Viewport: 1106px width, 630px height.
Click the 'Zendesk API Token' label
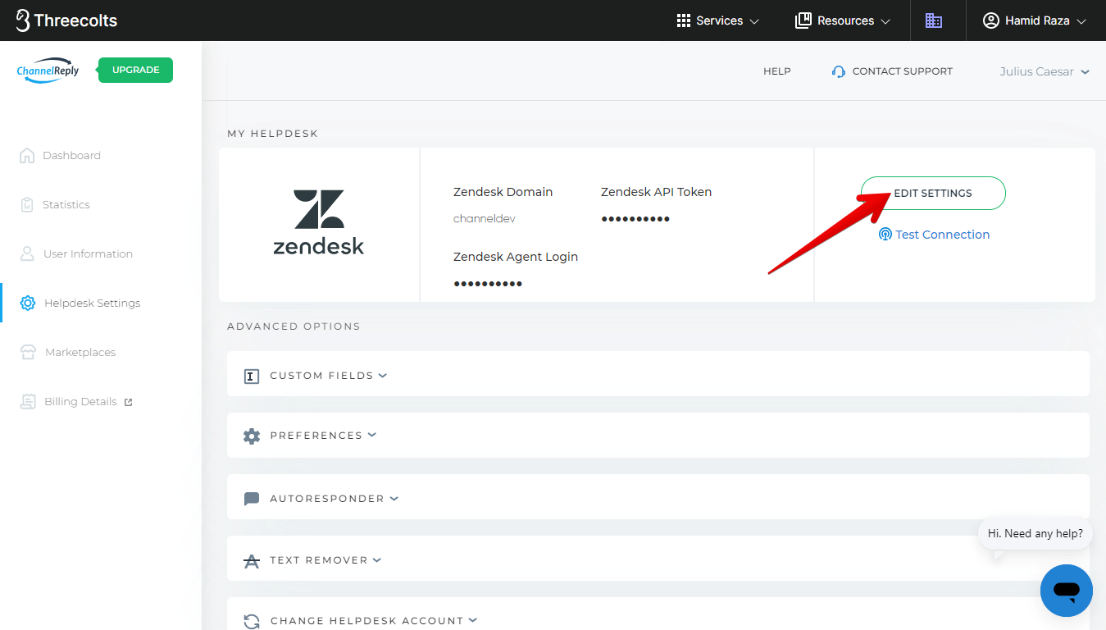coord(656,192)
